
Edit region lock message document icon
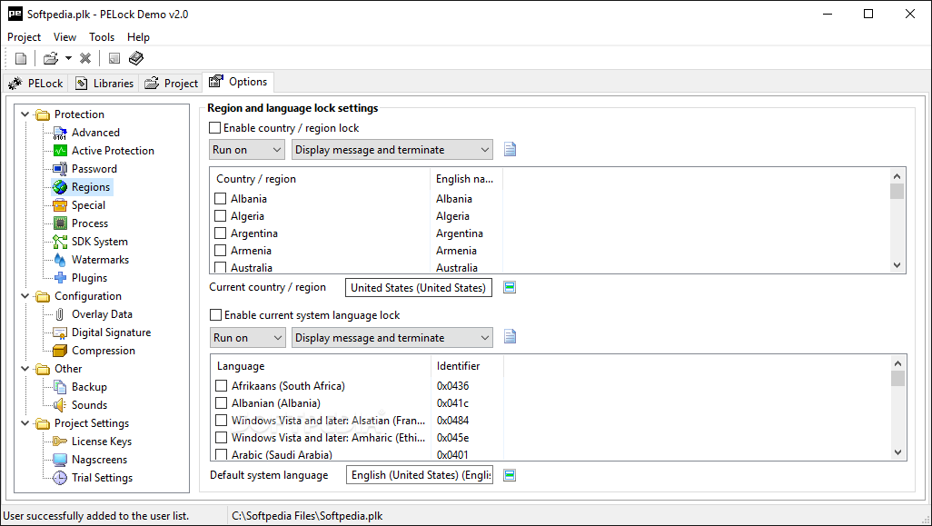pos(510,149)
